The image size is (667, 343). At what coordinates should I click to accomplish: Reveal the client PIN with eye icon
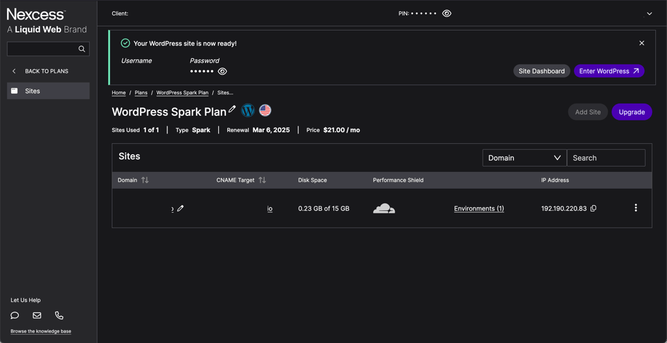coord(446,14)
